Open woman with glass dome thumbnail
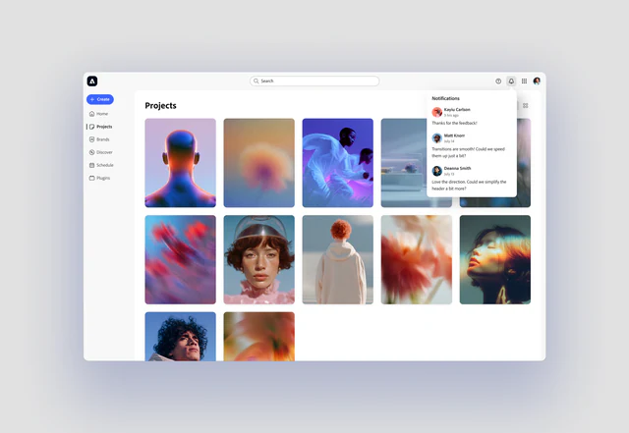This screenshot has height=433, width=629. (x=259, y=259)
